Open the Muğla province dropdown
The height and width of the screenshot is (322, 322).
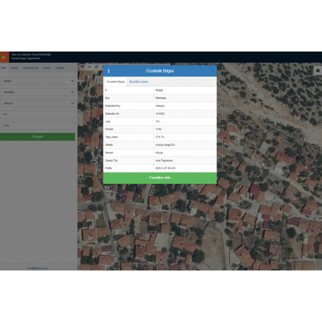coord(37,81)
